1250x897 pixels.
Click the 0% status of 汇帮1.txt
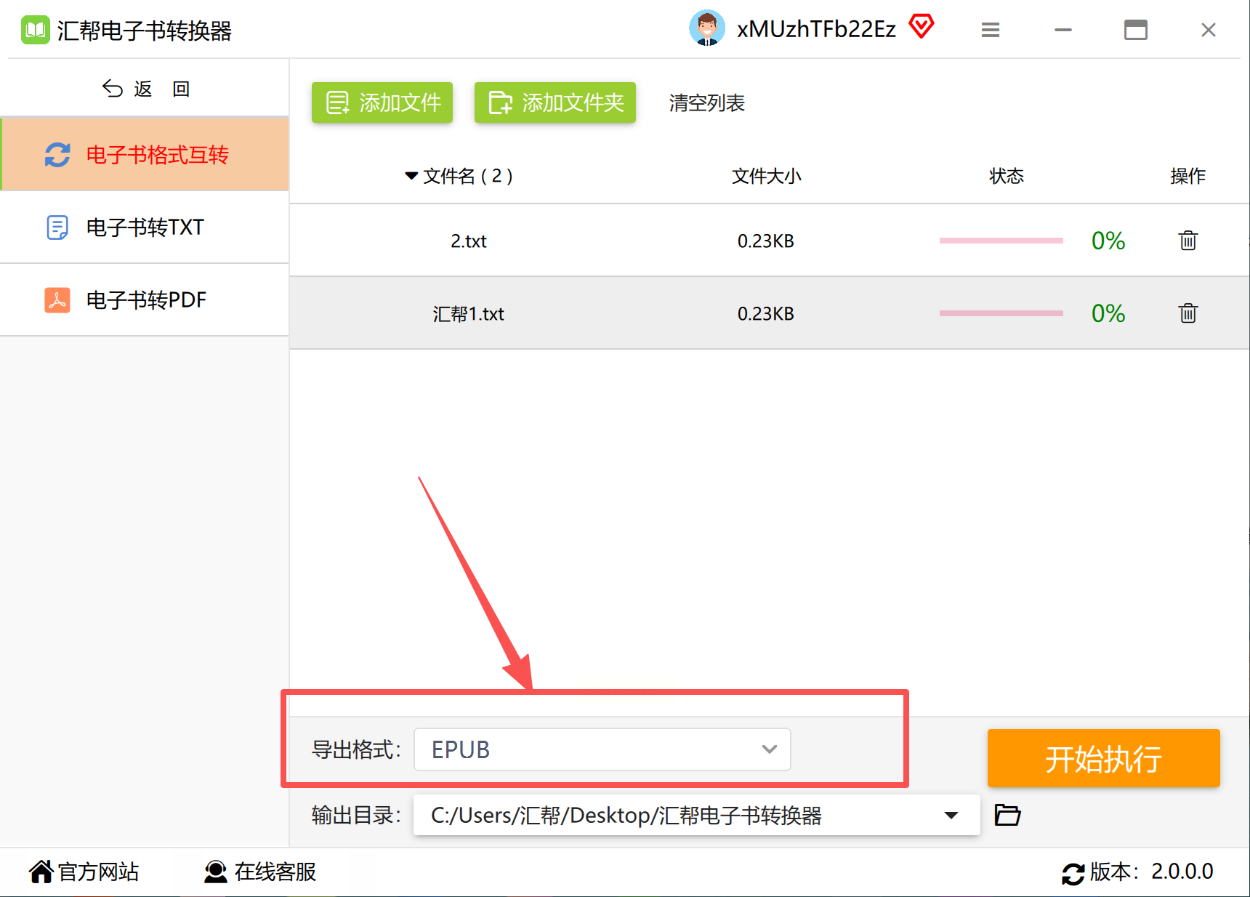pos(1108,313)
